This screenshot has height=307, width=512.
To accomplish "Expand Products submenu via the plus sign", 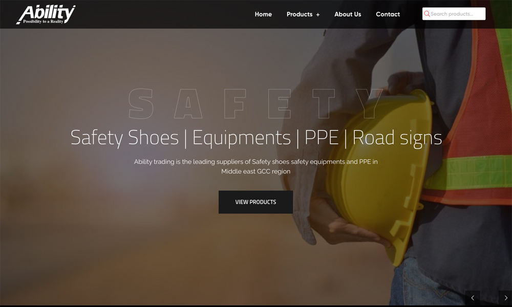I will click(318, 15).
